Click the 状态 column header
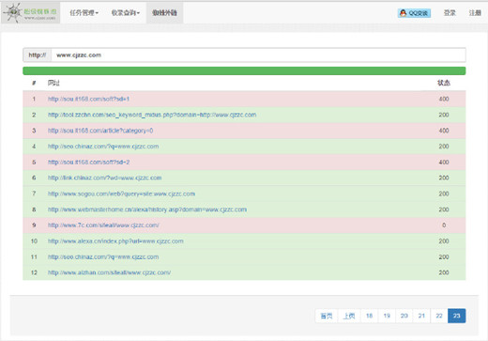Image resolution: width=488 pixels, height=341 pixels. (444, 83)
